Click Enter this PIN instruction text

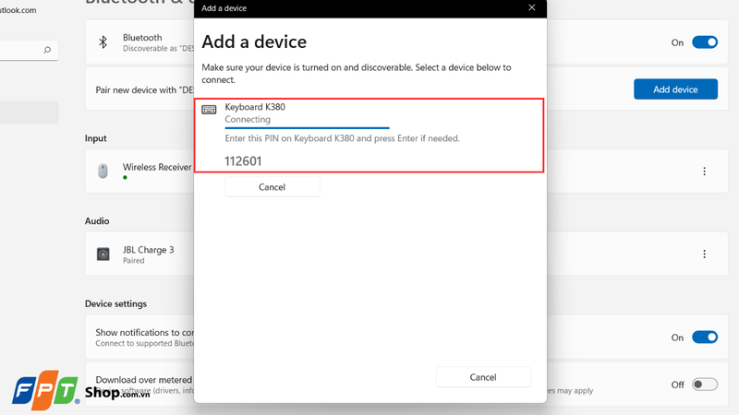point(342,138)
